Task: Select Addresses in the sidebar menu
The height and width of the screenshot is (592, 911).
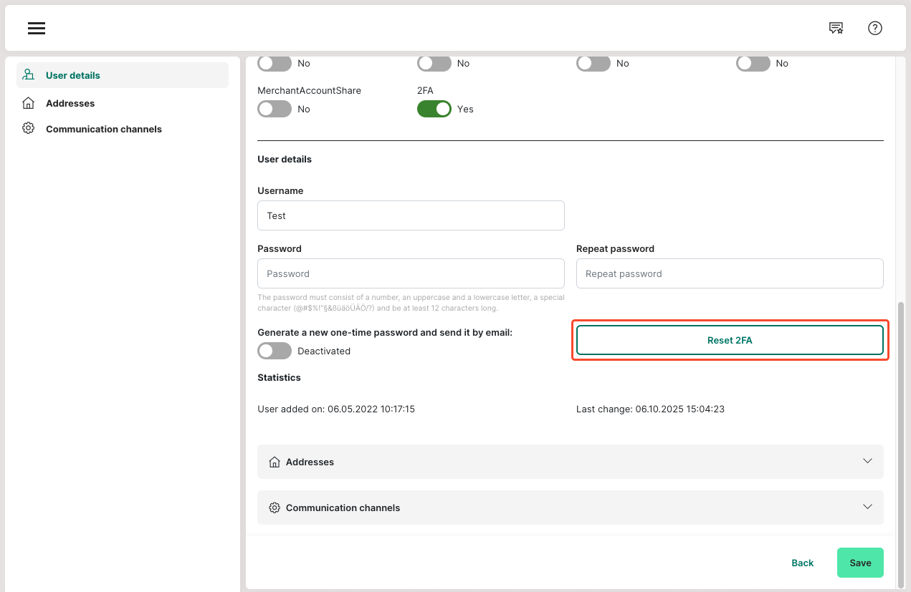Action: point(70,103)
